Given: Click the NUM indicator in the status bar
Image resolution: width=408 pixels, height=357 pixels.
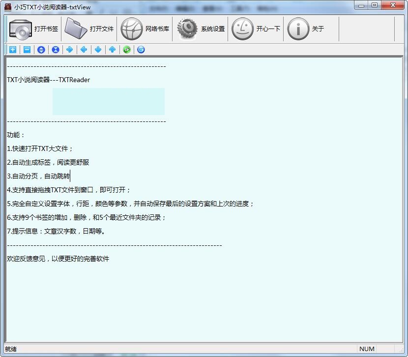Looking at the screenshot, I should point(367,349).
